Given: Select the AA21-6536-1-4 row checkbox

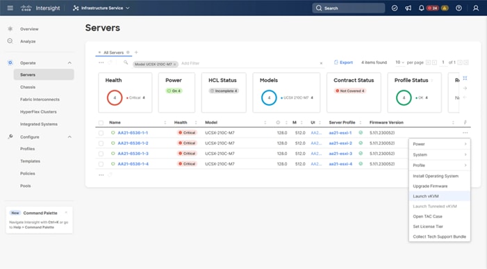Looking at the screenshot, I should [101, 164].
